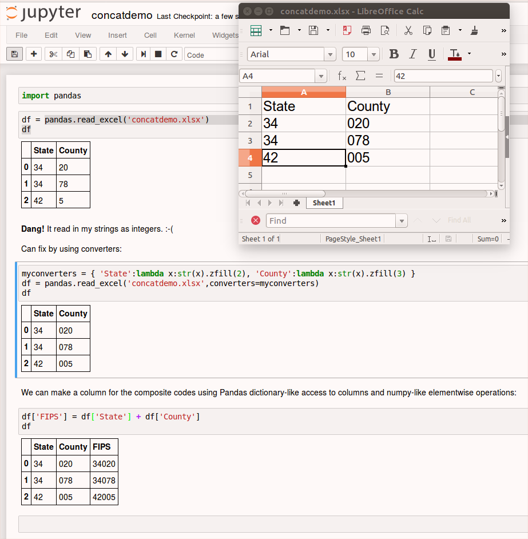Toggle underline formatting in Calc

[x=432, y=54]
